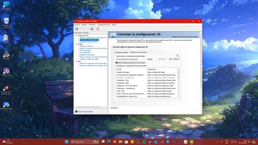258x145 pixels.
Task: Click the forward navigation arrow icon
Action: coord(92,29)
